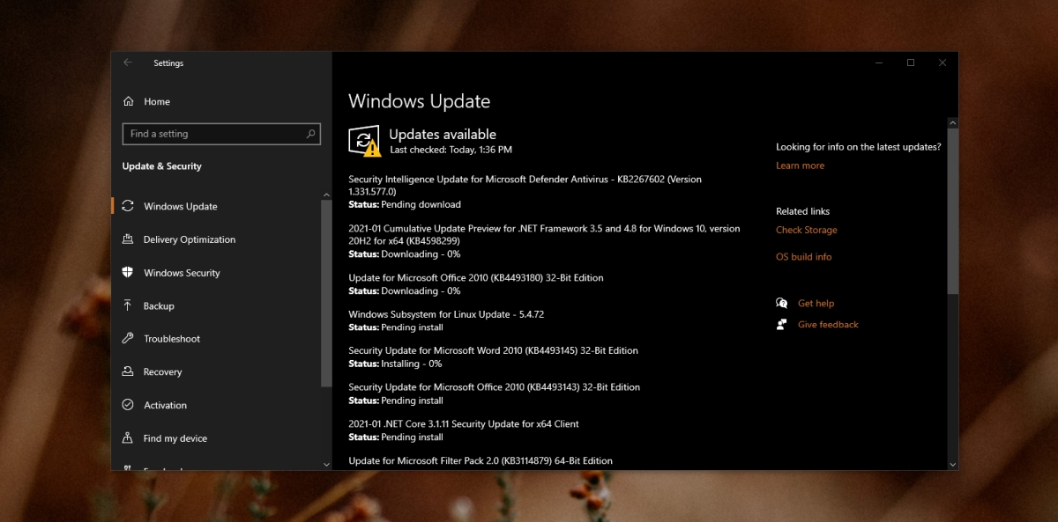Click the Delivery Optimization icon
This screenshot has width=1058, height=522.
[x=128, y=239]
